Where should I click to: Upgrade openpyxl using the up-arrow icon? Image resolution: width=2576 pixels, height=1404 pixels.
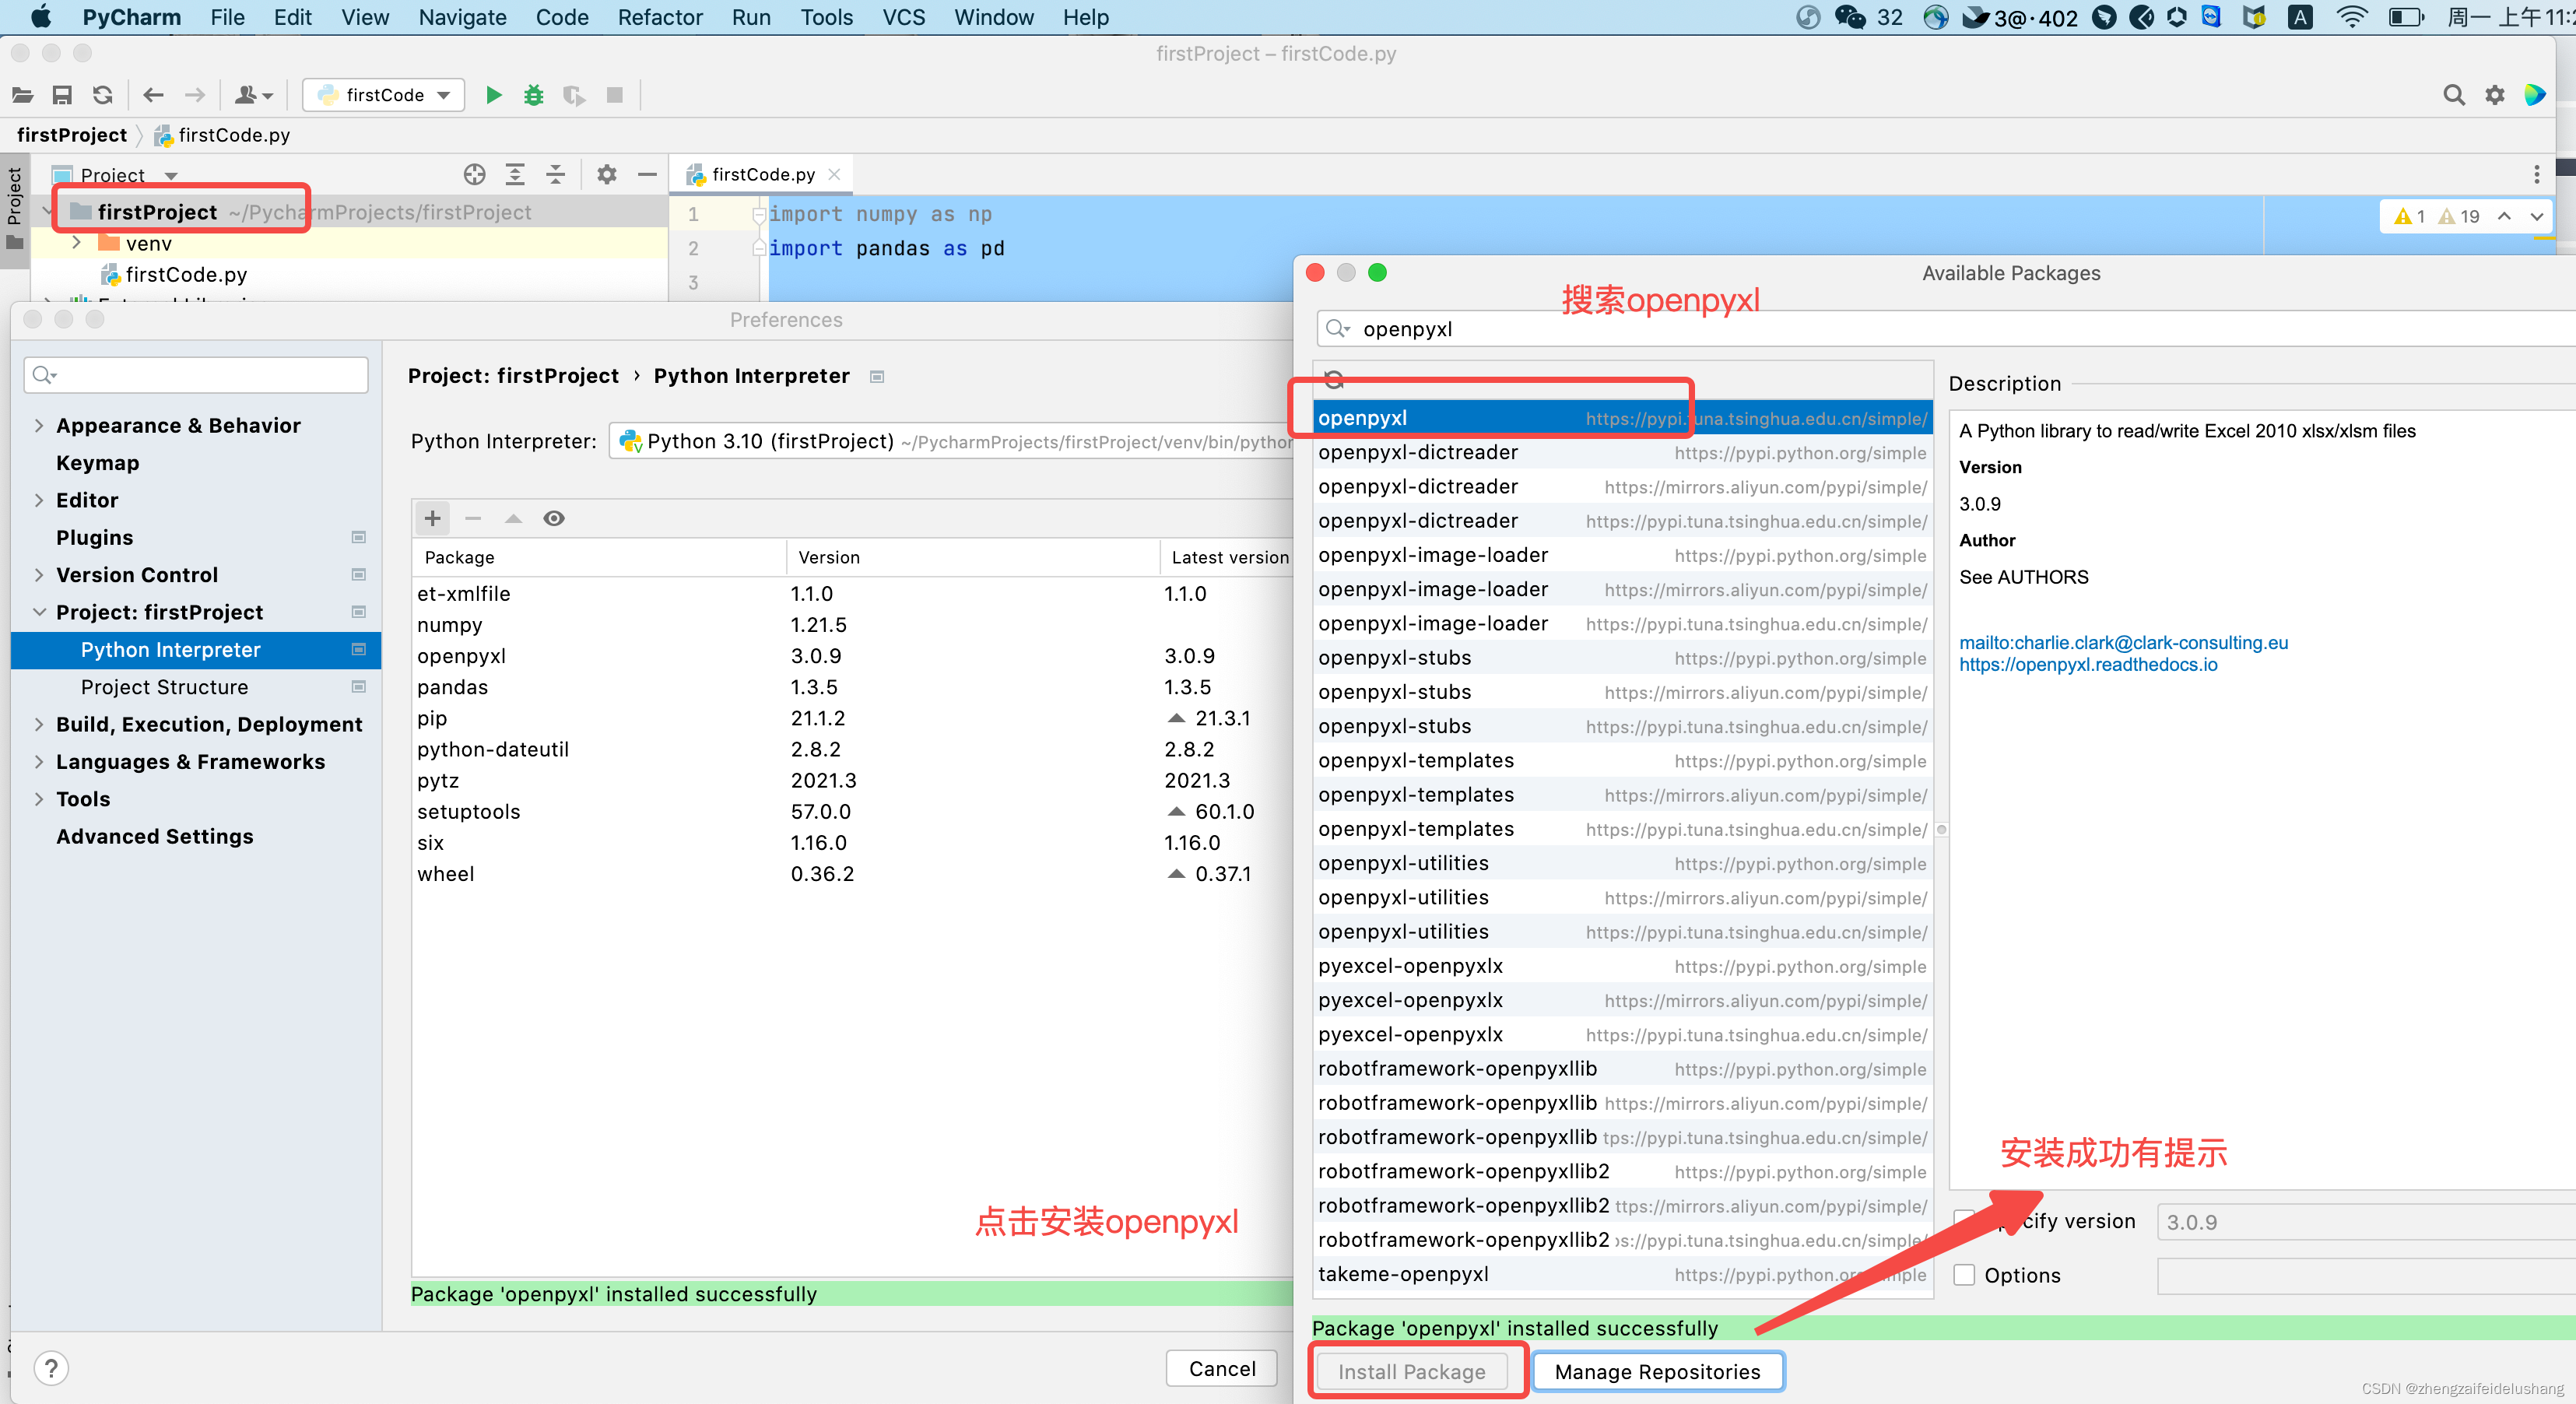point(513,518)
